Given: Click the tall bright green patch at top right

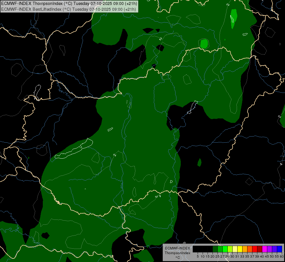Looking at the screenshot, I should [233, 18].
